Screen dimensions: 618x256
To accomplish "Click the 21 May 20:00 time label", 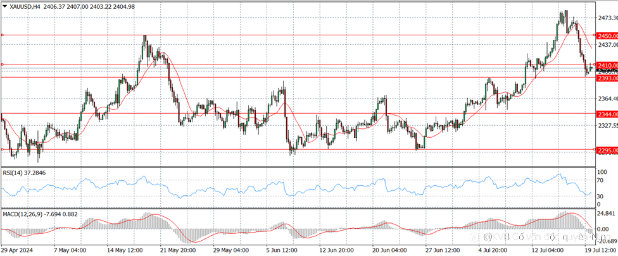I will [179, 250].
